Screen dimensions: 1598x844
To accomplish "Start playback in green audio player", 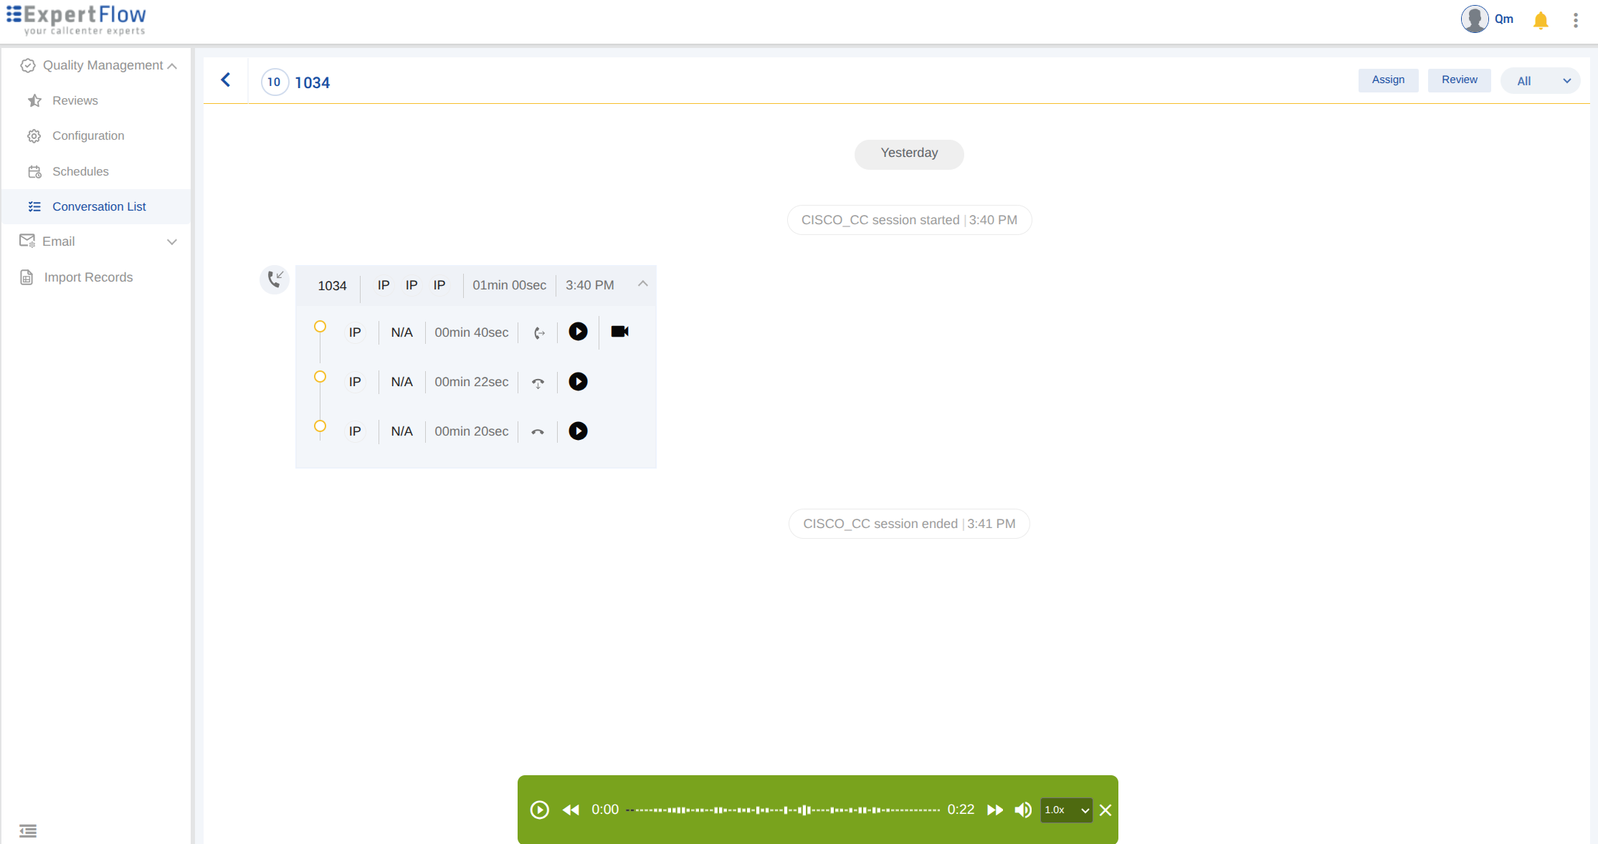I will 540,810.
